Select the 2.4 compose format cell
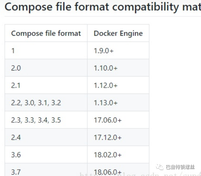 (46, 137)
